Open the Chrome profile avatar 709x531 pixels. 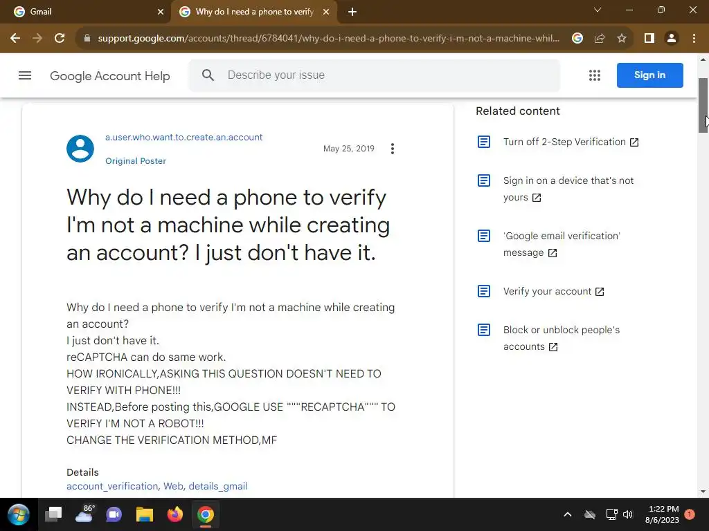point(672,39)
